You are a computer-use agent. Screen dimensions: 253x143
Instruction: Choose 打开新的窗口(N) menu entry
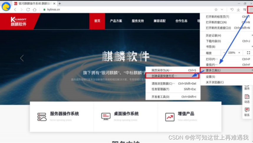(x=226, y=22)
